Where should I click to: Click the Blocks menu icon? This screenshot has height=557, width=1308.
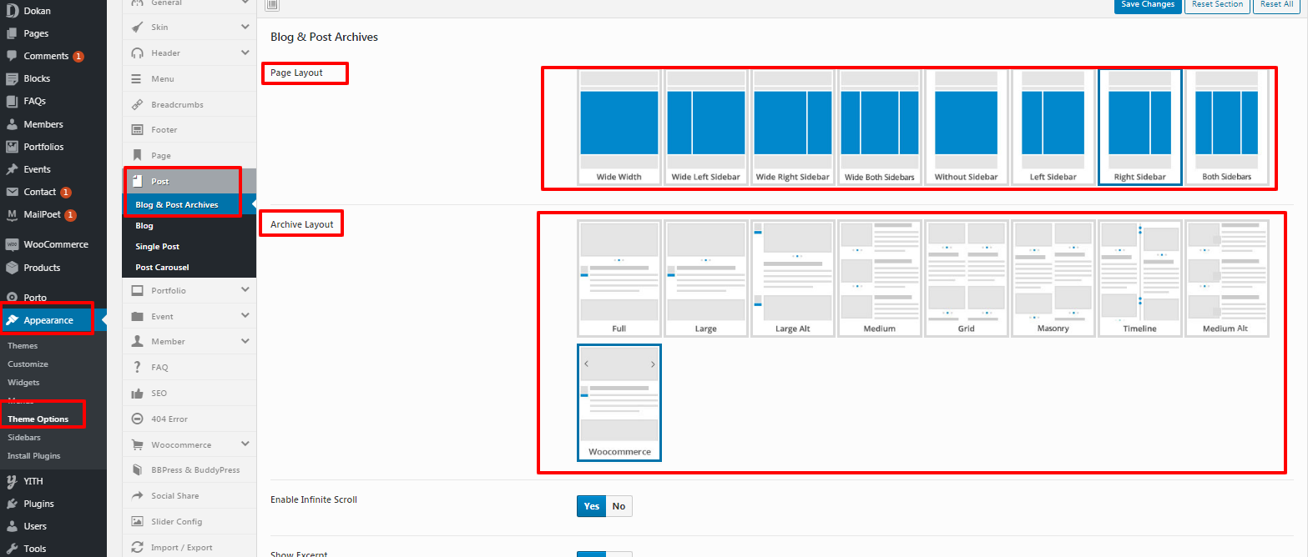(12, 78)
